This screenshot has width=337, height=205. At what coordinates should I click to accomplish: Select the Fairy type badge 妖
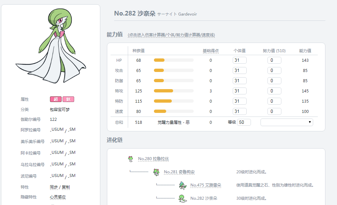68,99
